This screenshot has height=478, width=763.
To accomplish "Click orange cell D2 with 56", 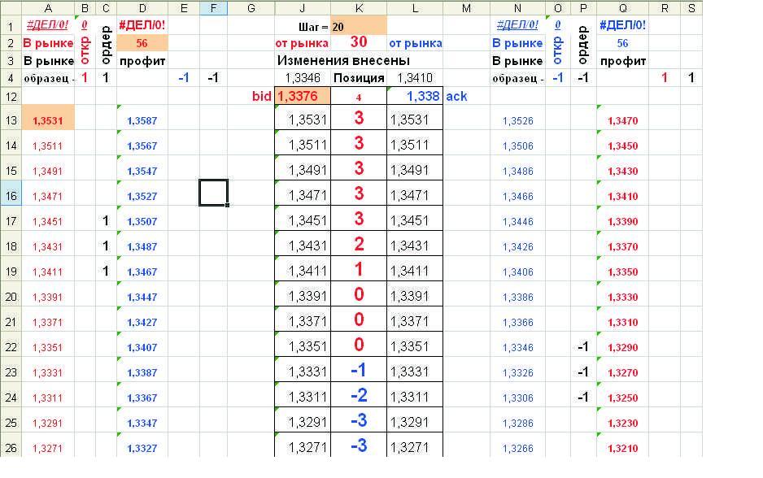I will pyautogui.click(x=142, y=43).
